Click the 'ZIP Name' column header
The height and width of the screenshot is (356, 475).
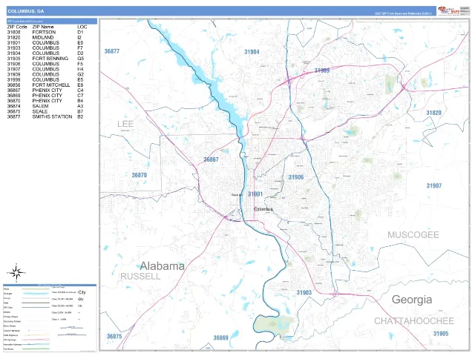tap(43, 27)
